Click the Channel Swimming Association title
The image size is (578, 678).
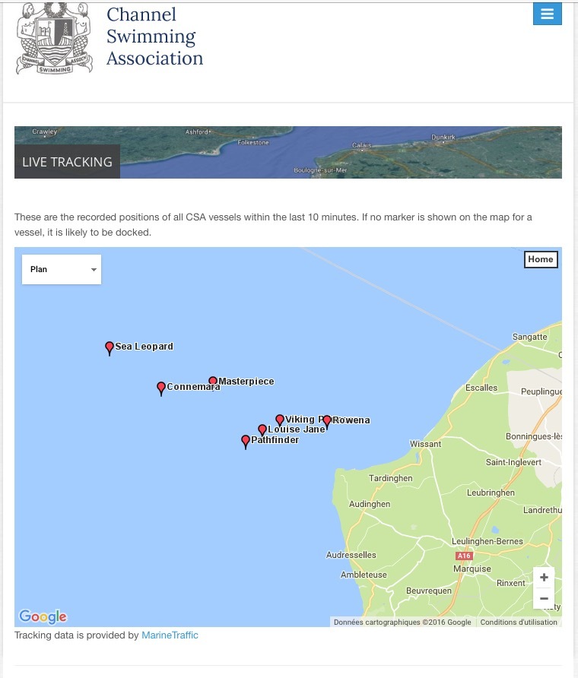point(154,36)
